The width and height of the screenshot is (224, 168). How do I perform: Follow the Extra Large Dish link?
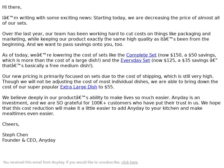[x=79, y=87]
